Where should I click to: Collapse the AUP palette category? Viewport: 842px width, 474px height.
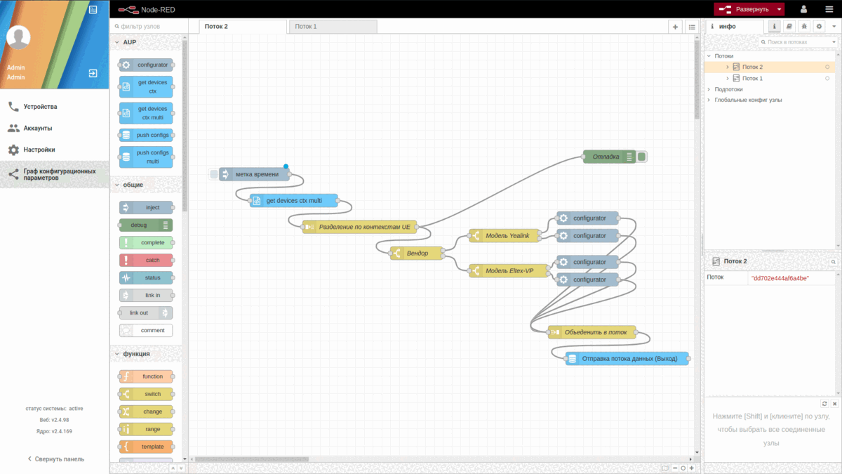tap(116, 42)
